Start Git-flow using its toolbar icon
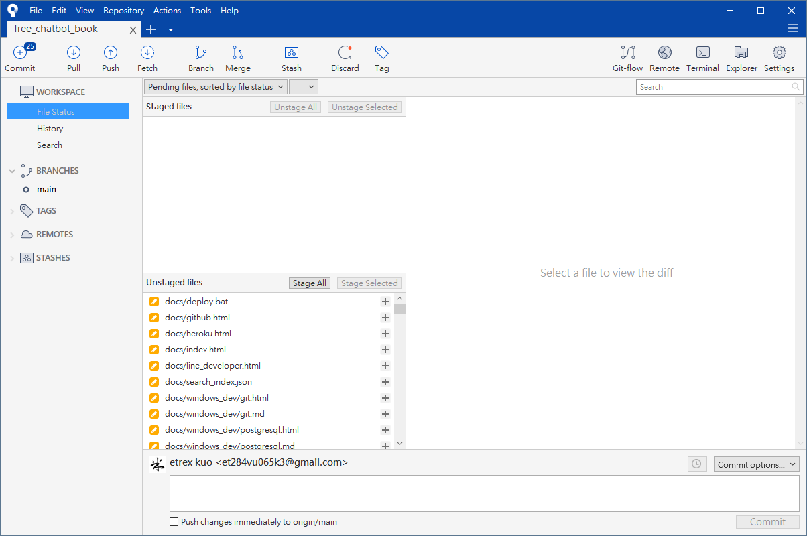The width and height of the screenshot is (807, 536). click(627, 58)
